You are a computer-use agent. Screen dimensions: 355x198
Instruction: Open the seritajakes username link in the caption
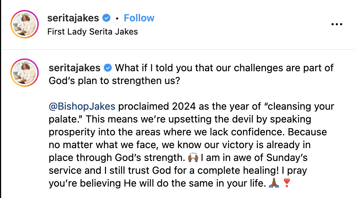click(75, 68)
